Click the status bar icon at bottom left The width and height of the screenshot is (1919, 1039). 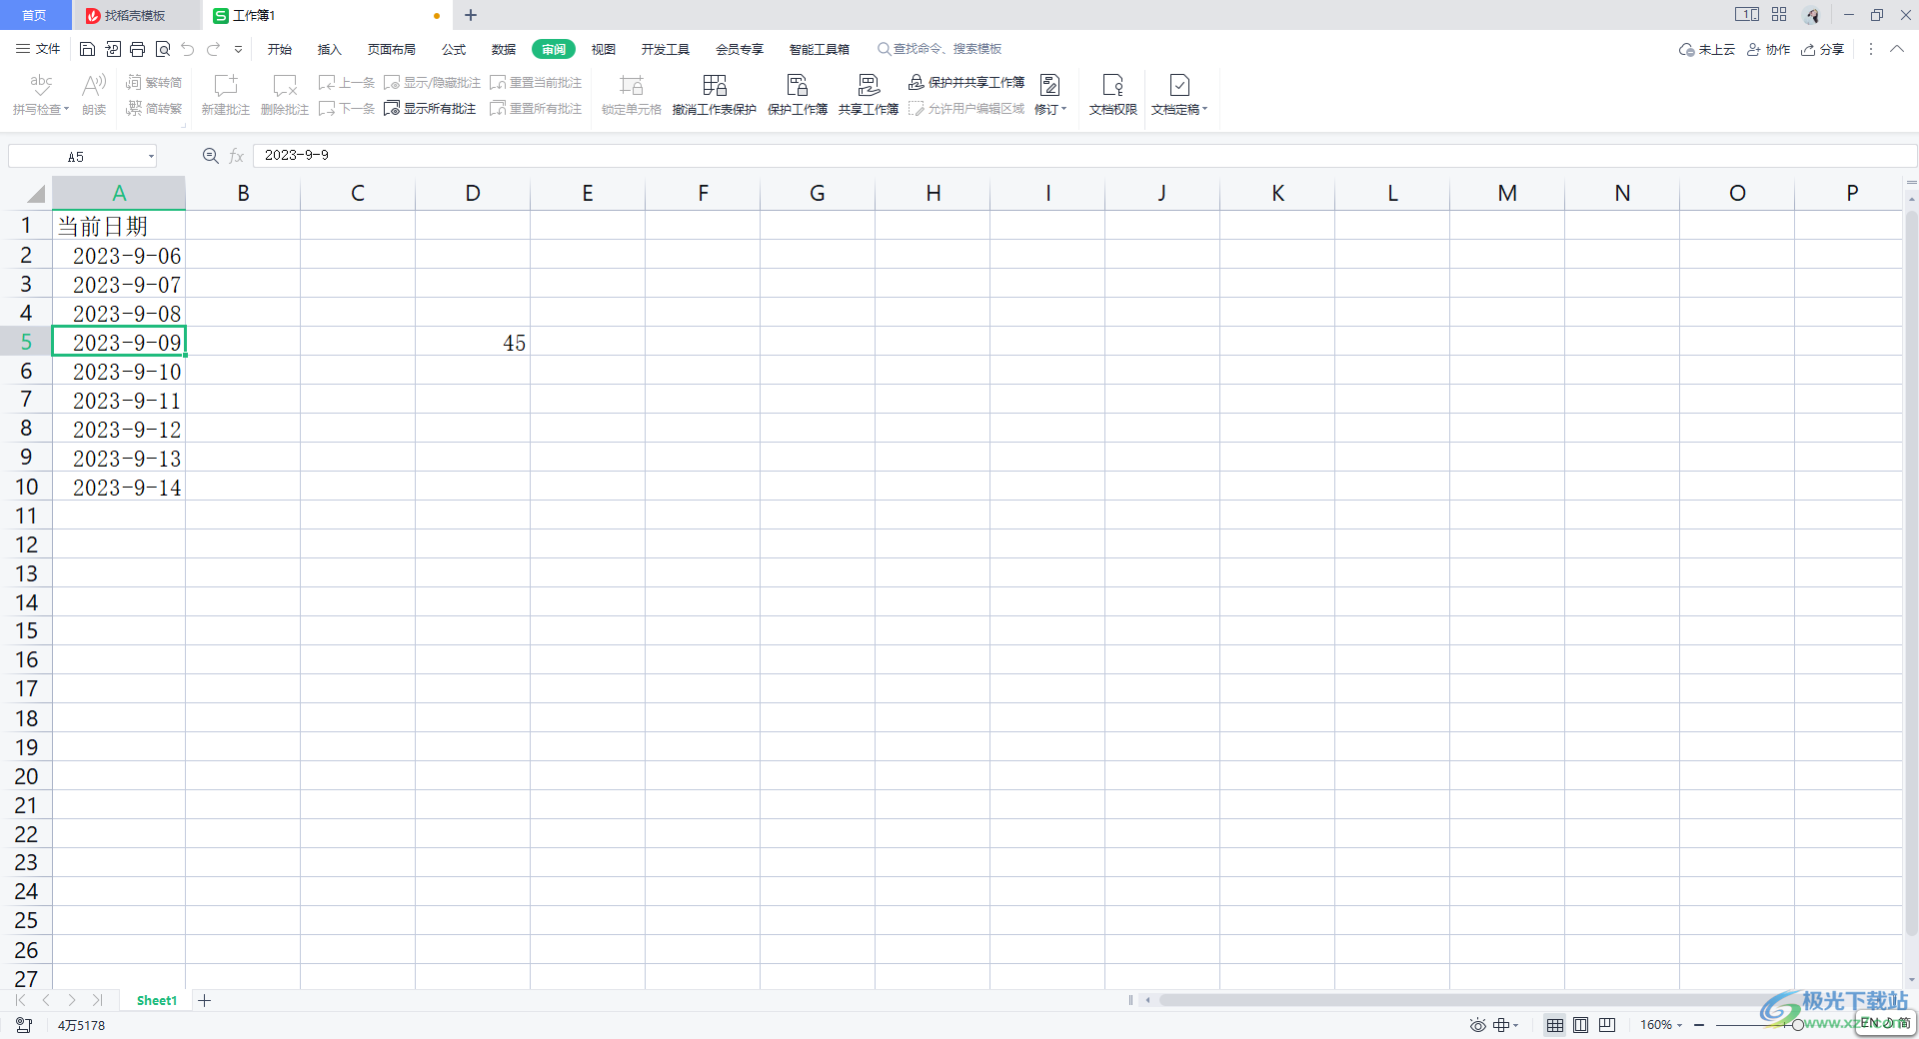(24, 1025)
